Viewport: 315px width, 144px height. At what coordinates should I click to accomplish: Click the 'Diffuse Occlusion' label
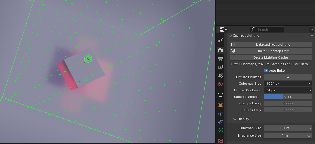[x=247, y=90]
